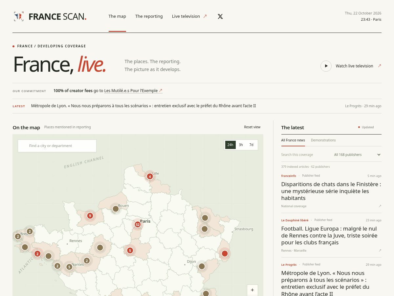Go to The reporting nav item
Image resolution: width=394 pixels, height=296 pixels.
point(149,16)
